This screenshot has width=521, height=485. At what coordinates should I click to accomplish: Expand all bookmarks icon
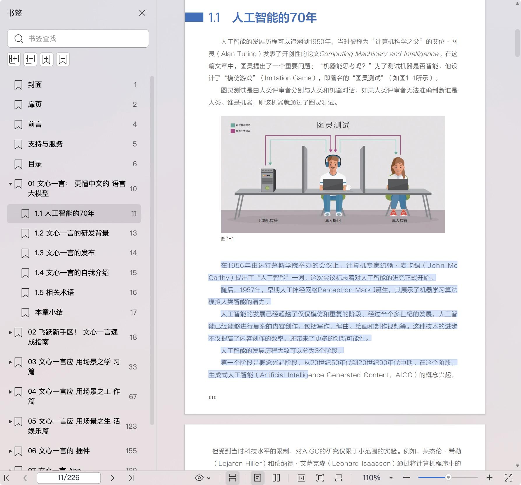point(14,59)
